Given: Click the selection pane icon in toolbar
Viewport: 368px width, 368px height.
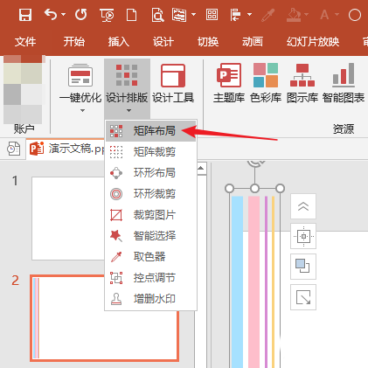Looking at the screenshot, I should coord(179,15).
